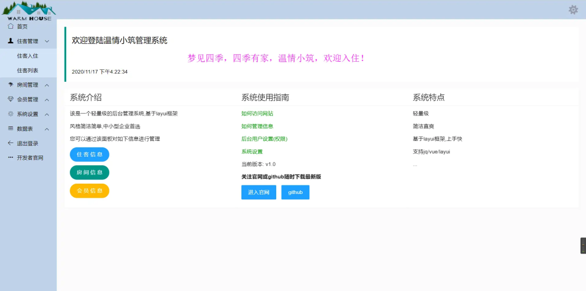Click the person icon for 住客管理
The width and height of the screenshot is (586, 291).
(x=11, y=41)
